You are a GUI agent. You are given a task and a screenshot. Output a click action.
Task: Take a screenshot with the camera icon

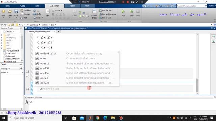pyautogui.click(x=132, y=2)
